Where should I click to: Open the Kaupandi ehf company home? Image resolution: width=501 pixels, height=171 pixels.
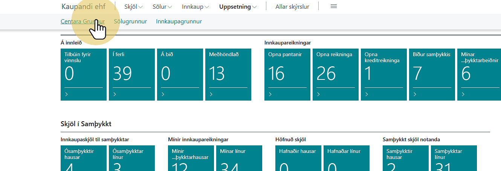coord(83,6)
